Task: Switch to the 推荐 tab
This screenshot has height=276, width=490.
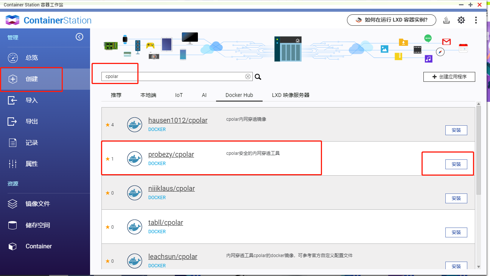Action: [116, 95]
